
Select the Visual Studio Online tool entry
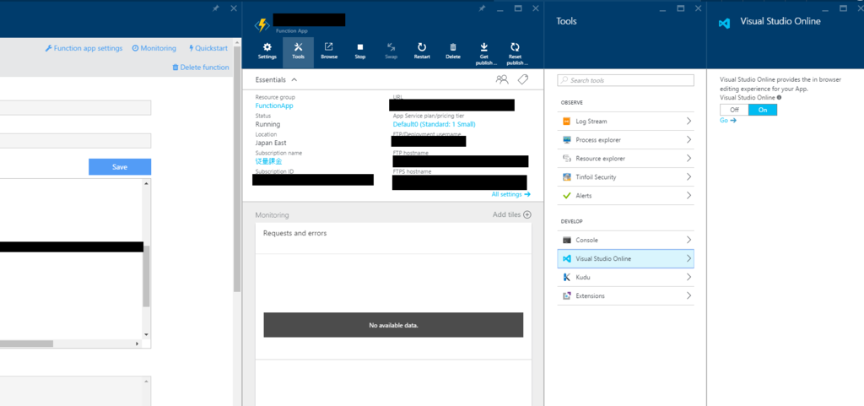tap(625, 258)
